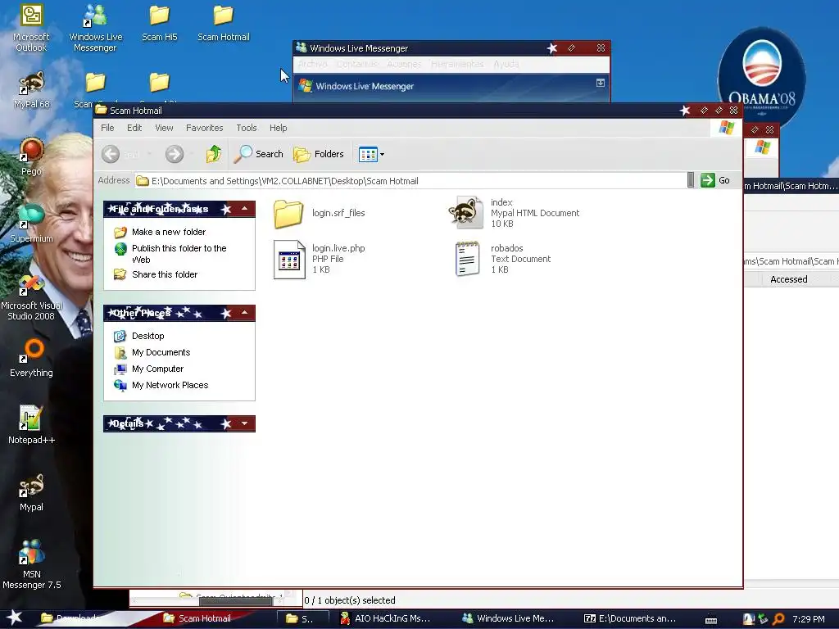
Task: Open Contactos menu in Windows Live Messenger
Action: 357,64
